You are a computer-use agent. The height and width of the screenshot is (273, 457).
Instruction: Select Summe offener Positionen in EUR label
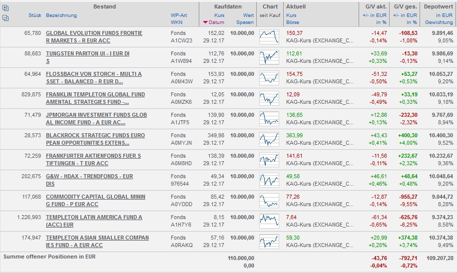coord(49,257)
